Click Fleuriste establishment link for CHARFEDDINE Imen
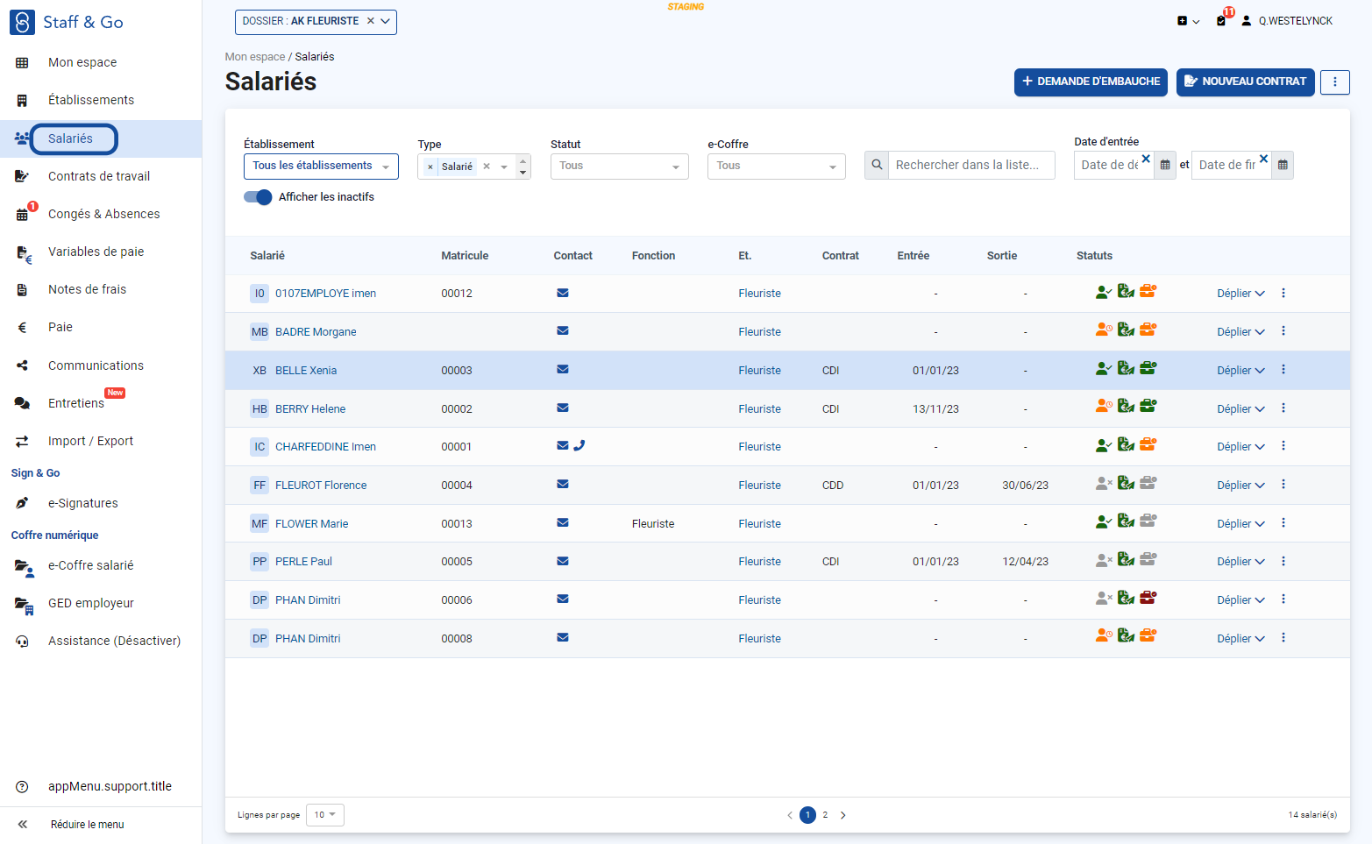The image size is (1372, 844). (759, 447)
